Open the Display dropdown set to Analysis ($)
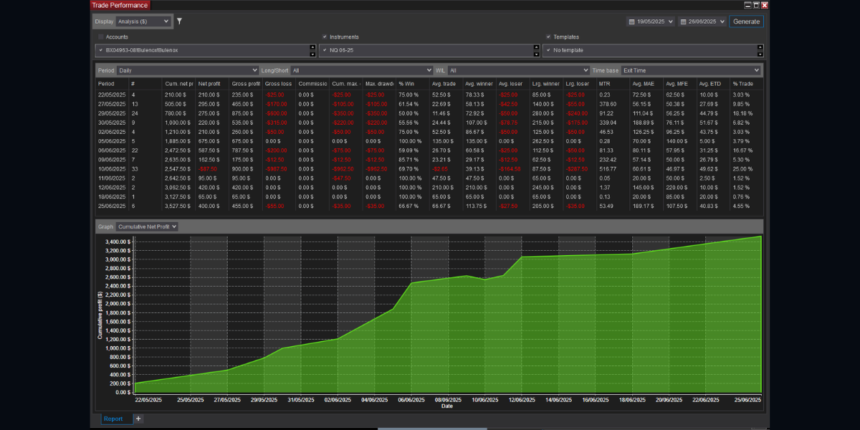Image resolution: width=860 pixels, height=430 pixels. 144,21
